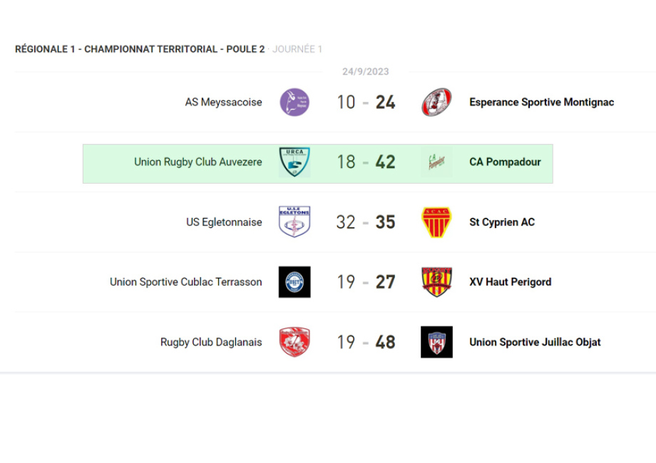Click the 32 - 35 match score
The image size is (656, 463).
point(366,222)
